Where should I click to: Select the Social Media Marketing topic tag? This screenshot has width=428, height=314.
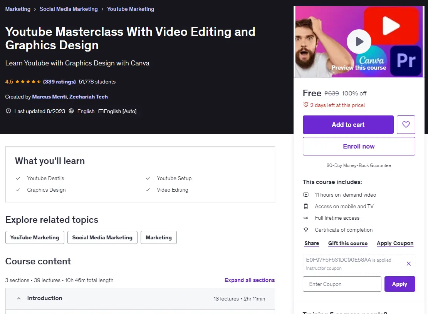(x=102, y=237)
